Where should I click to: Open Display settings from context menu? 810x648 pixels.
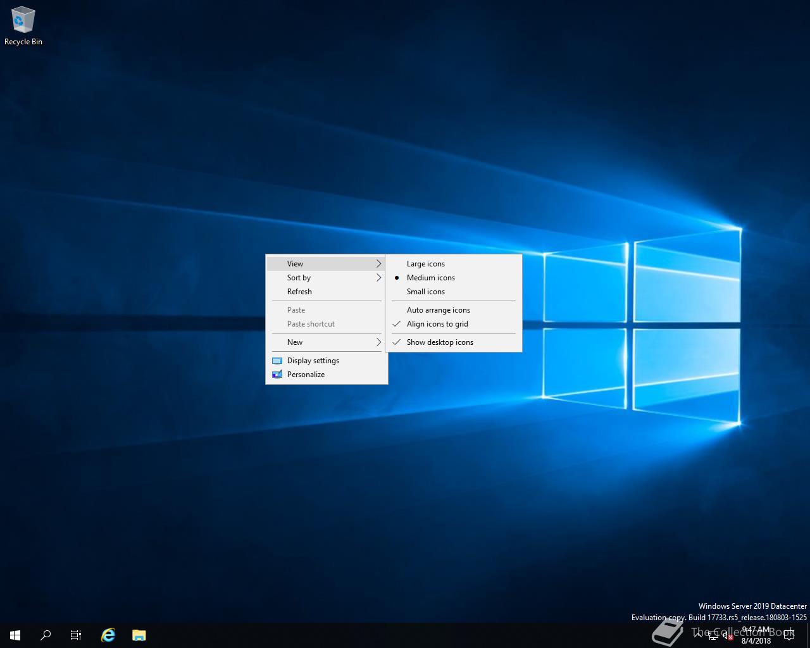pos(327,361)
